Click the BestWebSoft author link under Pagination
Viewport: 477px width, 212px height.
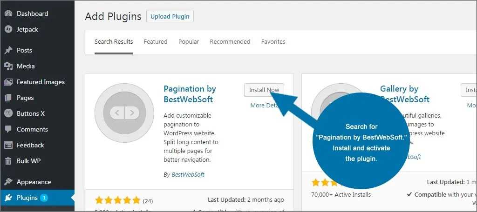(x=188, y=175)
